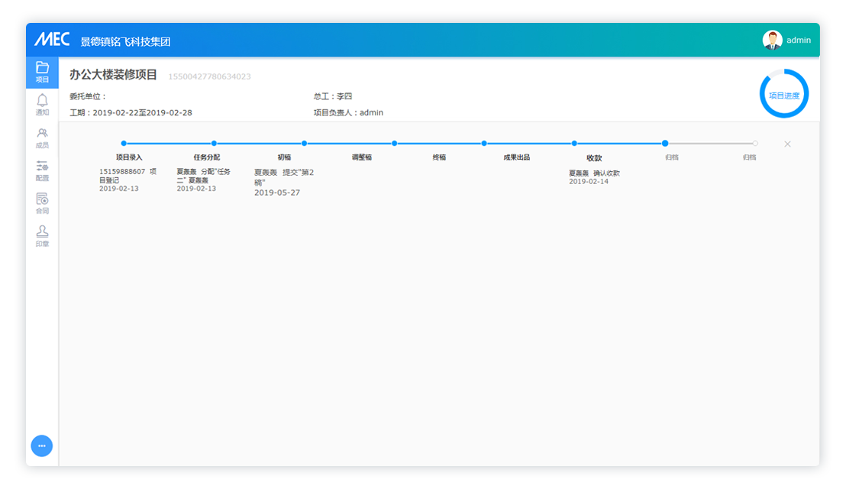
Task: Click the MEC logo in header
Action: click(52, 40)
